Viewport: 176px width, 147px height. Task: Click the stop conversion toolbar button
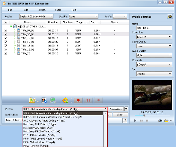click(x=99, y=100)
